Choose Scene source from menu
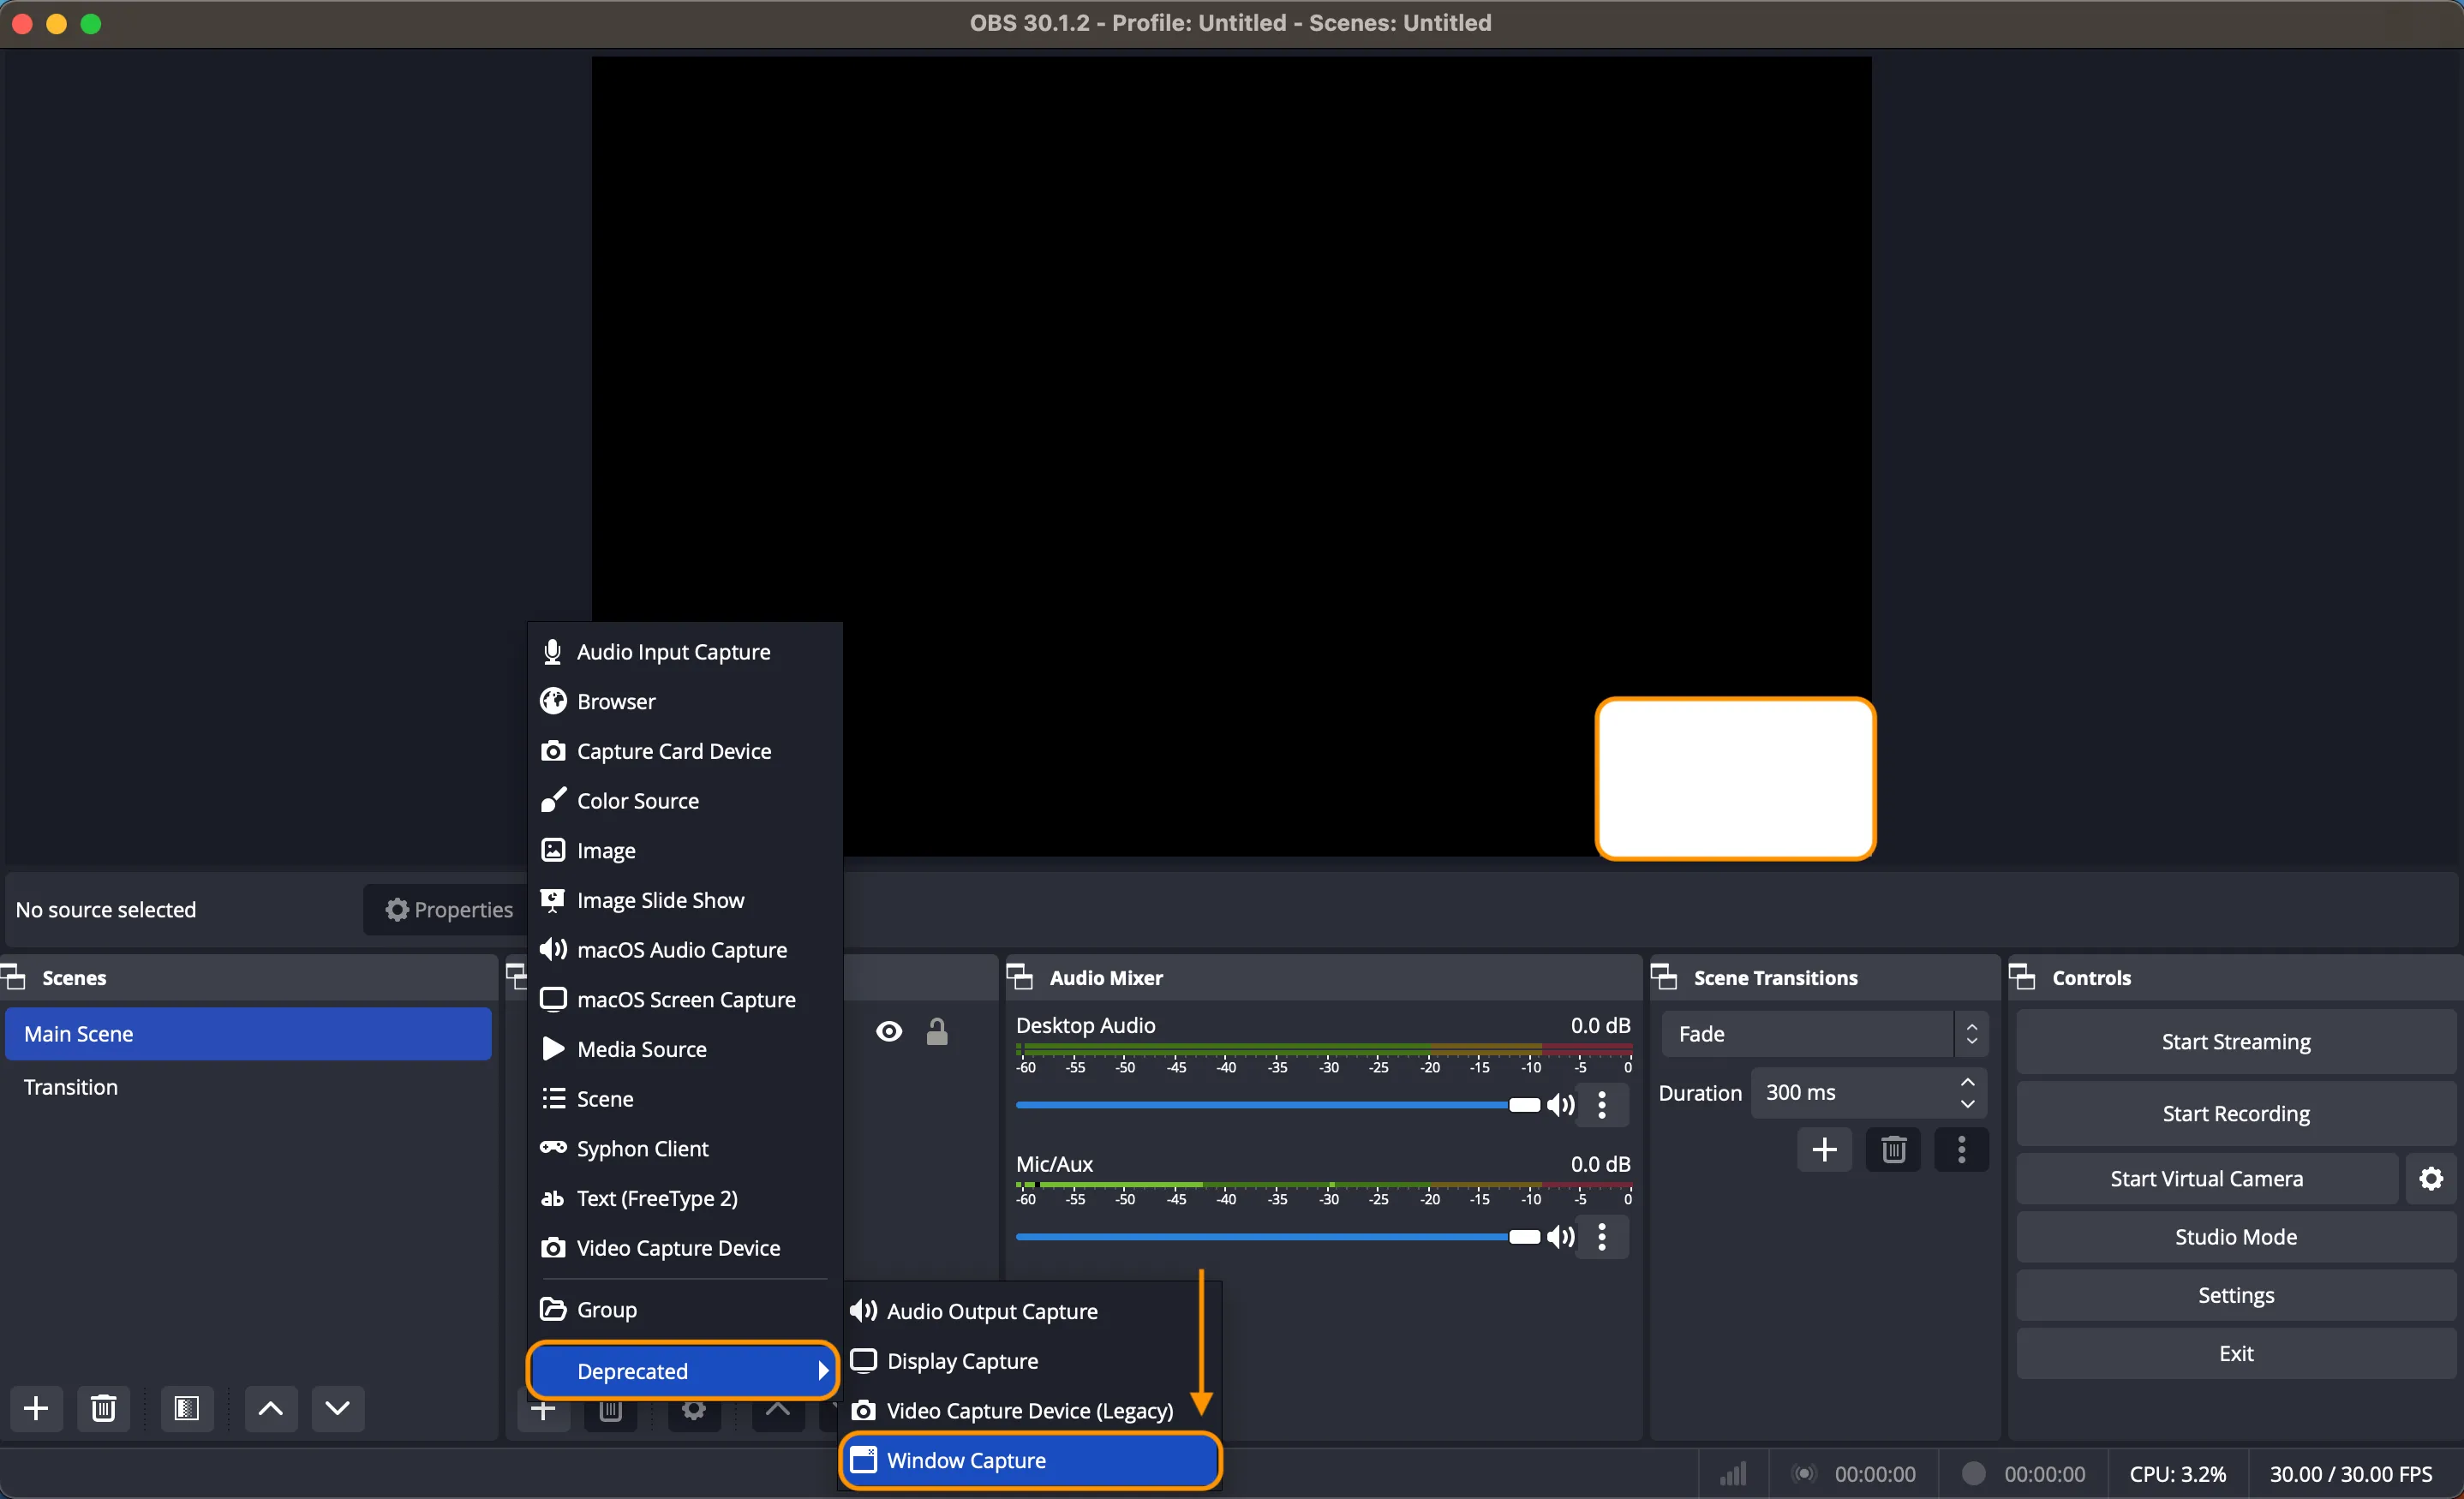Screen dimensions: 2464x1499 [x=685, y=1099]
